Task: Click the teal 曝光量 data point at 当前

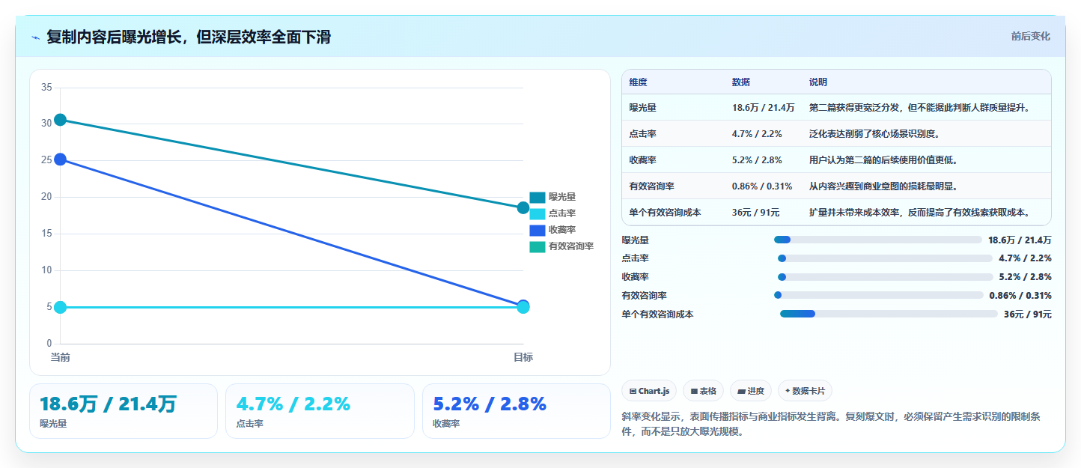Action: tap(60, 120)
